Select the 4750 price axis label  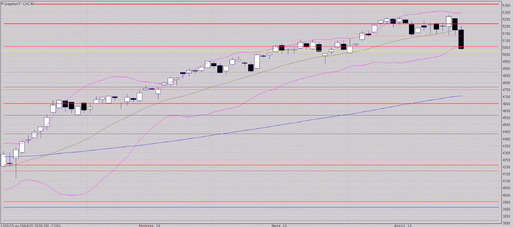506,90
